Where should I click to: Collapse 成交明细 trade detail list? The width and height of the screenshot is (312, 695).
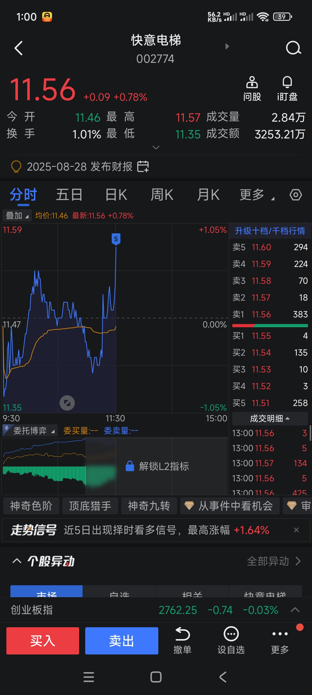point(270,418)
